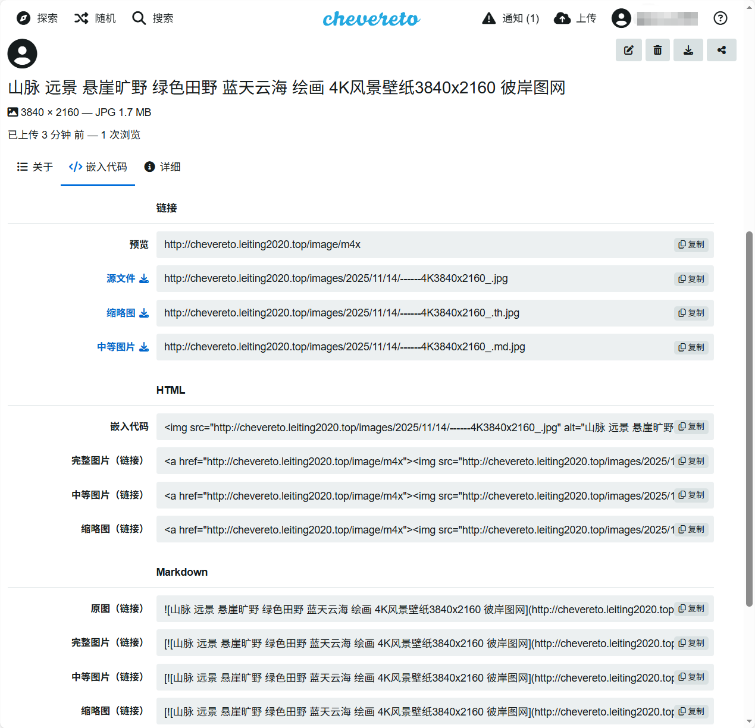
Task: Open the user account avatar menu
Action: [x=621, y=18]
